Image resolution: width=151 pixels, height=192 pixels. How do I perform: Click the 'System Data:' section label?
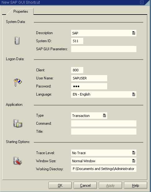[x=16, y=22]
